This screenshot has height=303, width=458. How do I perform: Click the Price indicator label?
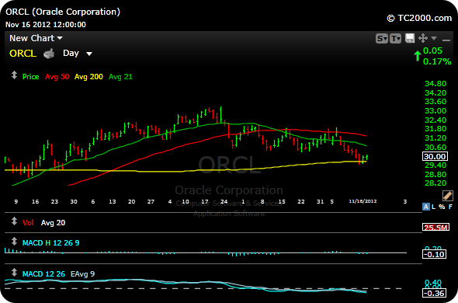click(x=31, y=77)
